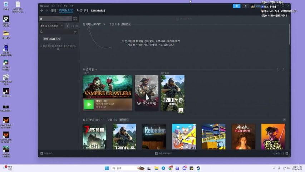Open the sort dropdown beside 모든 게임
Viewport: 305px width, 172px height.
(x=124, y=120)
